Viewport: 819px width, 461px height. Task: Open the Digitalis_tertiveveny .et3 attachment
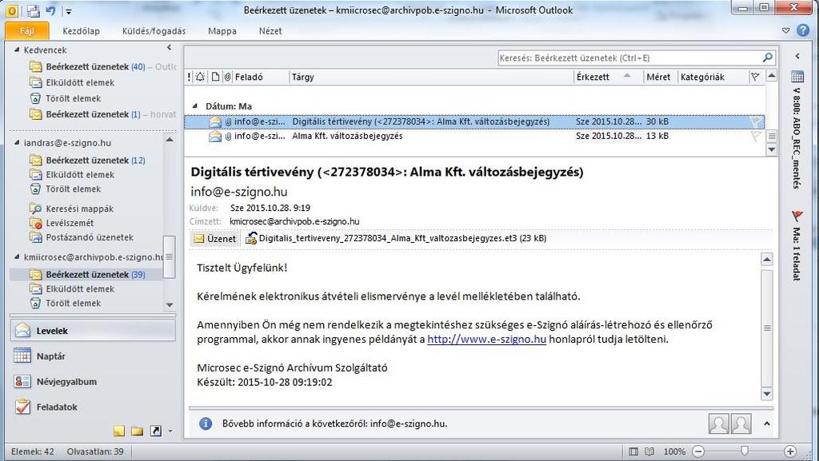[396, 238]
